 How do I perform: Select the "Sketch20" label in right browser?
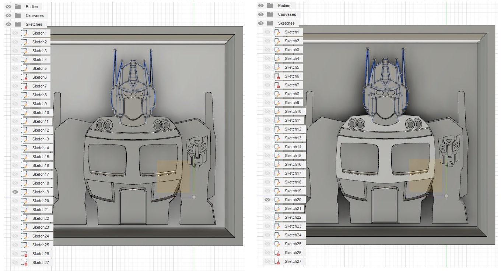point(293,200)
